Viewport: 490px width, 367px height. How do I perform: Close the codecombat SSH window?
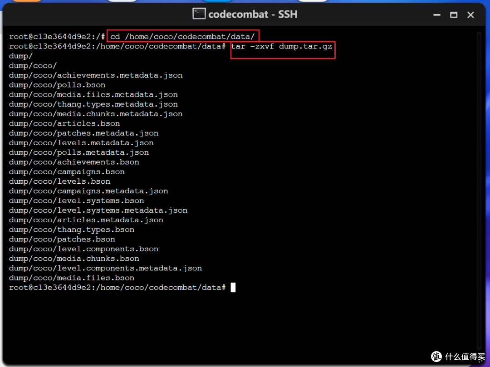tap(470, 15)
